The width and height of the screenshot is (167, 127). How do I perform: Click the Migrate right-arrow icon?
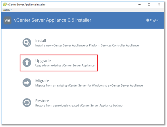tap(27, 83)
